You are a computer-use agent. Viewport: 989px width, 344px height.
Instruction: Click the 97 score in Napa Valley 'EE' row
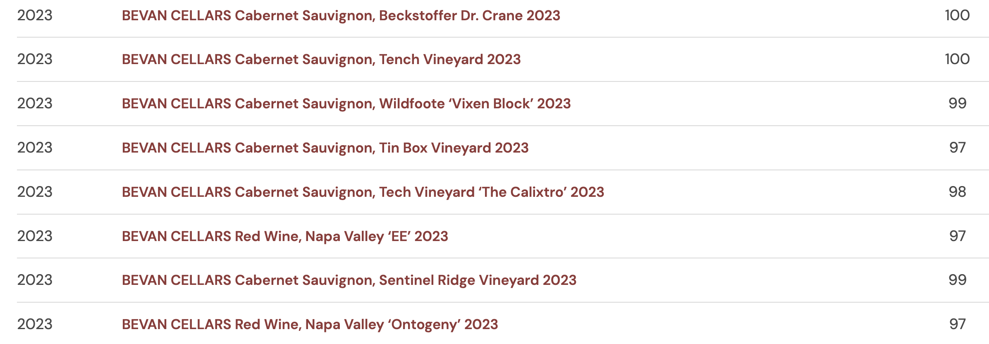957,236
